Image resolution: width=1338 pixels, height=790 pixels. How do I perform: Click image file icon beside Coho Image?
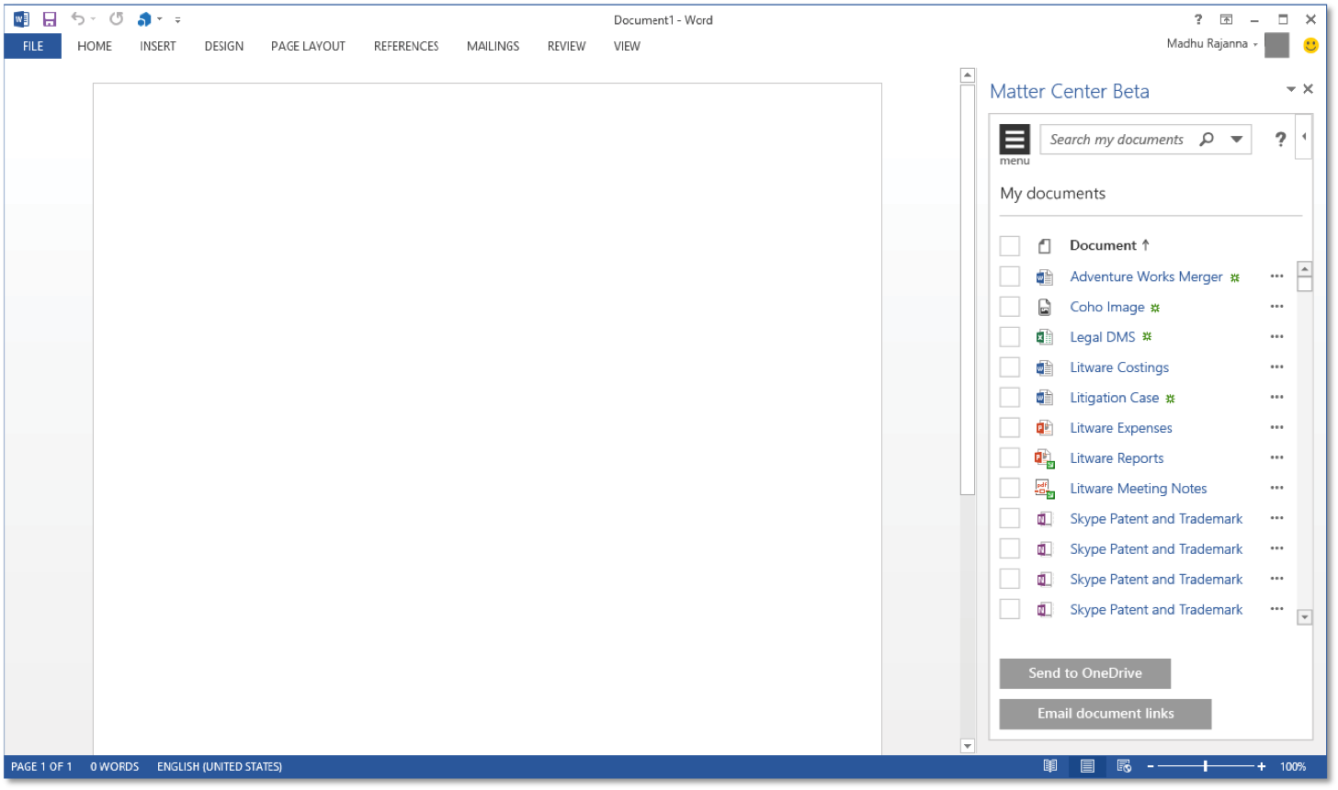(1044, 307)
